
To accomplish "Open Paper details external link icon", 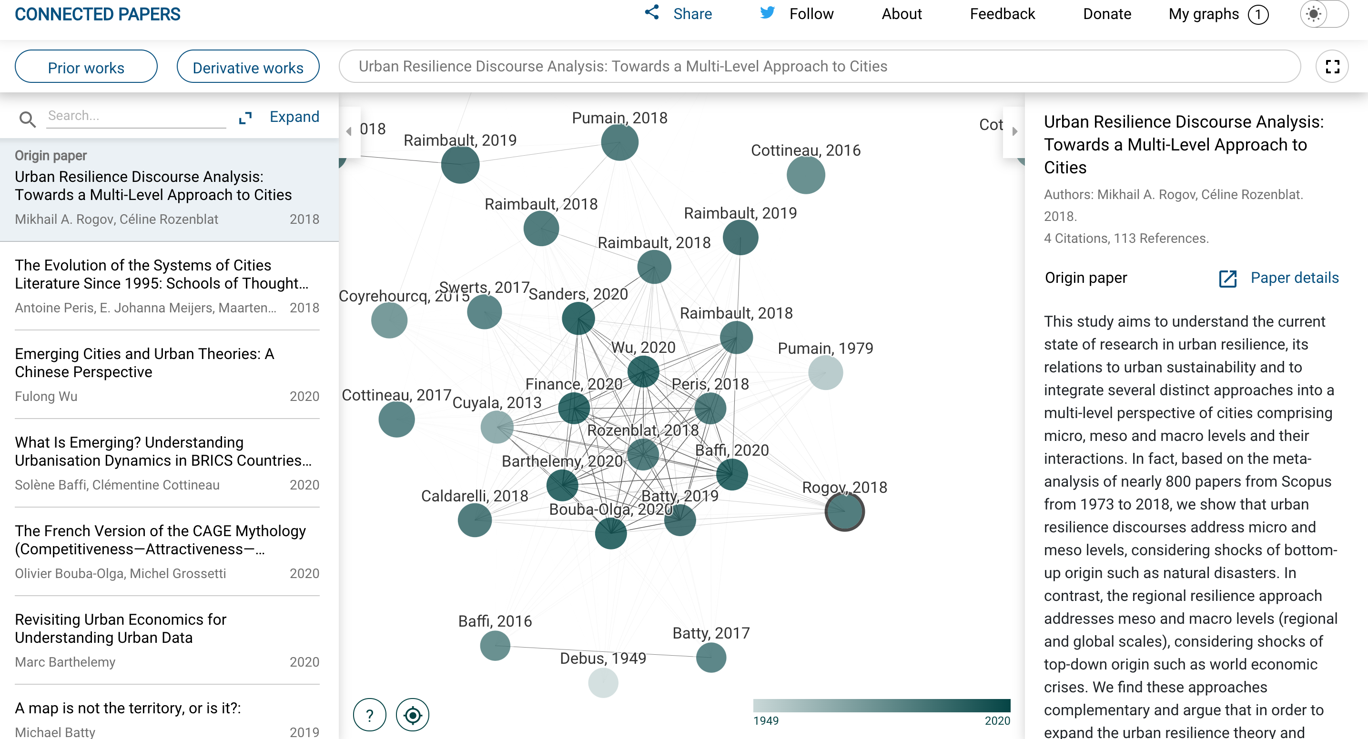I will tap(1227, 278).
